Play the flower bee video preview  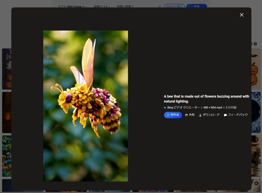85,106
